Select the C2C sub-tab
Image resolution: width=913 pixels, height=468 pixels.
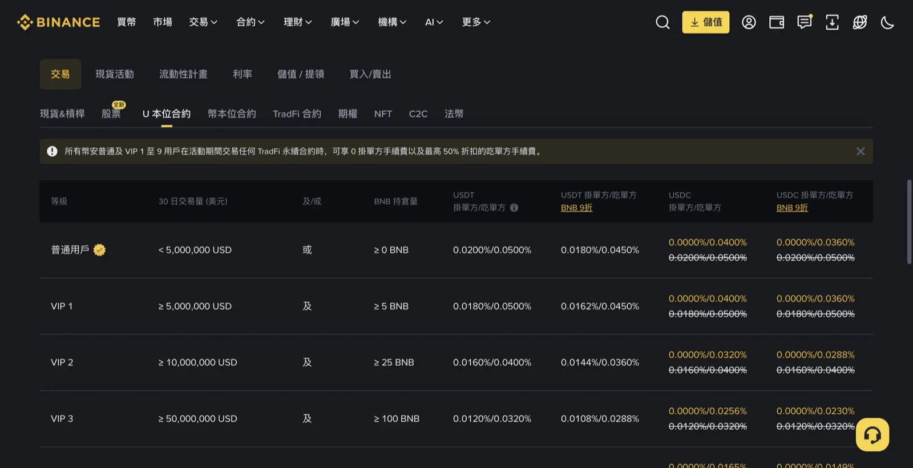[x=418, y=114]
